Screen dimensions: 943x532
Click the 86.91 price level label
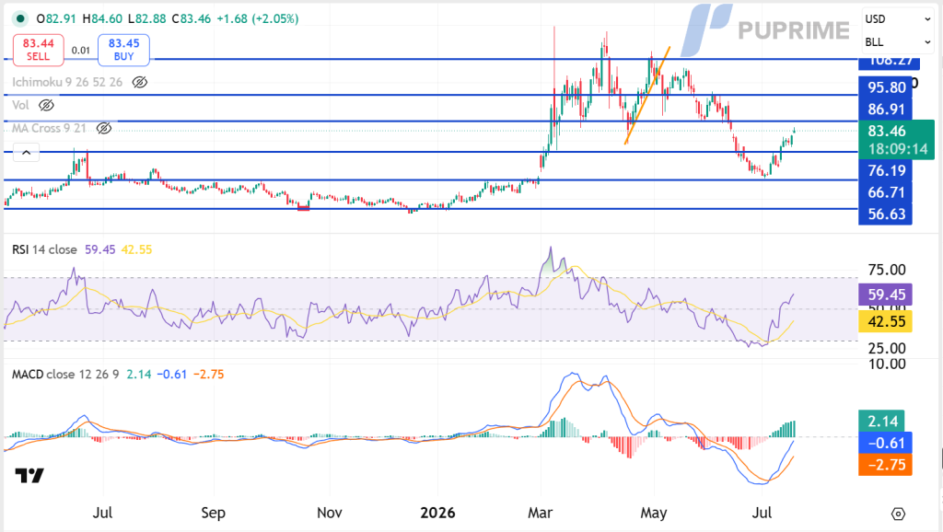(886, 109)
